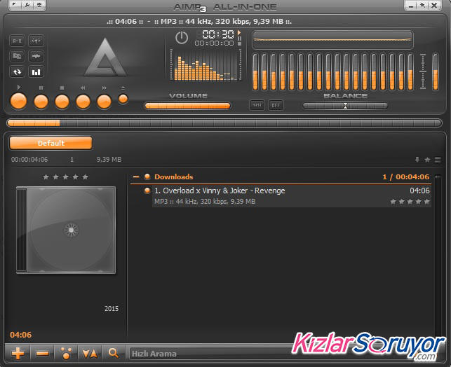This screenshot has width=451, height=367.
Task: Click the track info line at the top
Action: [x=199, y=22]
